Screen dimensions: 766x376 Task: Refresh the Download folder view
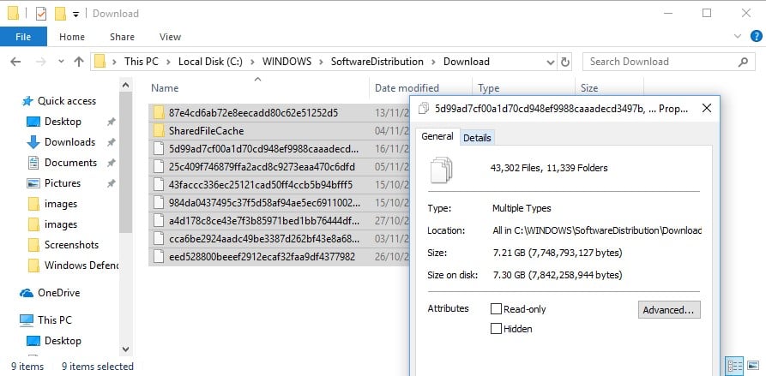[x=565, y=62]
